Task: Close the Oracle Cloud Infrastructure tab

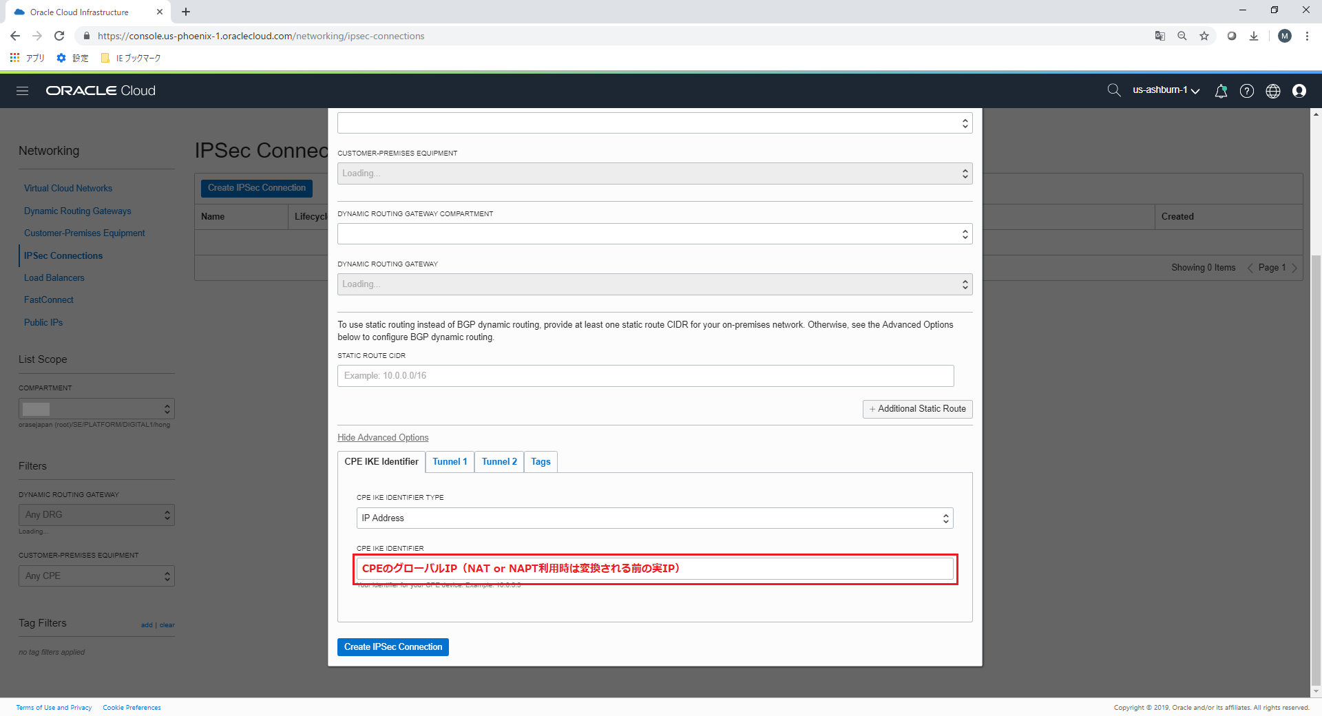Action: pyautogui.click(x=160, y=12)
